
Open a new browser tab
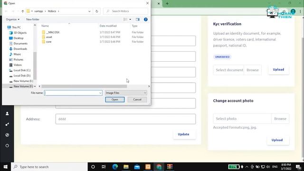tap(167, 3)
